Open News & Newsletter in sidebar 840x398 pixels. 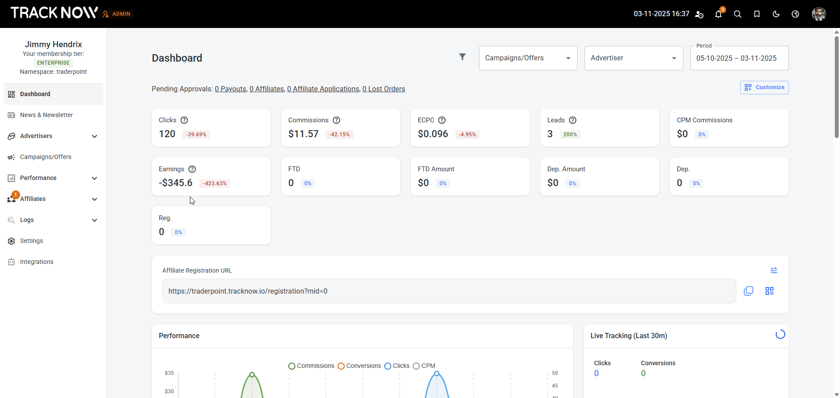coord(46,115)
